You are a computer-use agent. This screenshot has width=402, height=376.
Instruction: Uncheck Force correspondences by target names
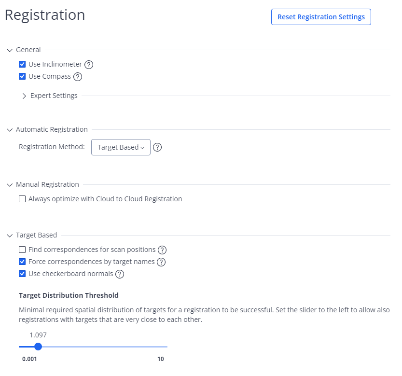[x=22, y=262]
